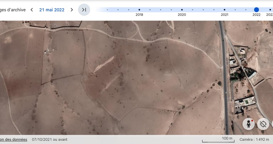Open the data attribution link
273x144 pixels.
tap(14, 139)
